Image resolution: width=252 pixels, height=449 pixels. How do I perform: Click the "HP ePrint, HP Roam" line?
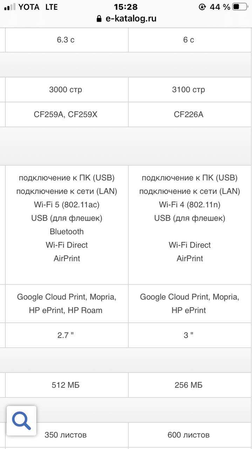(66, 310)
